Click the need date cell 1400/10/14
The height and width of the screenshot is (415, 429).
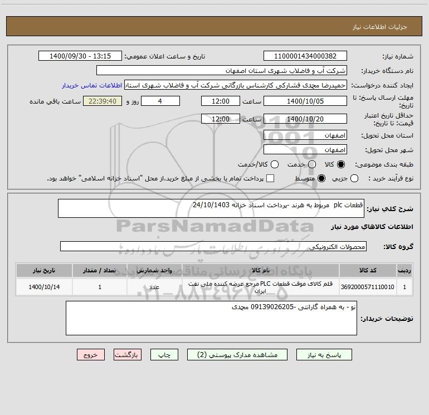[45, 287]
